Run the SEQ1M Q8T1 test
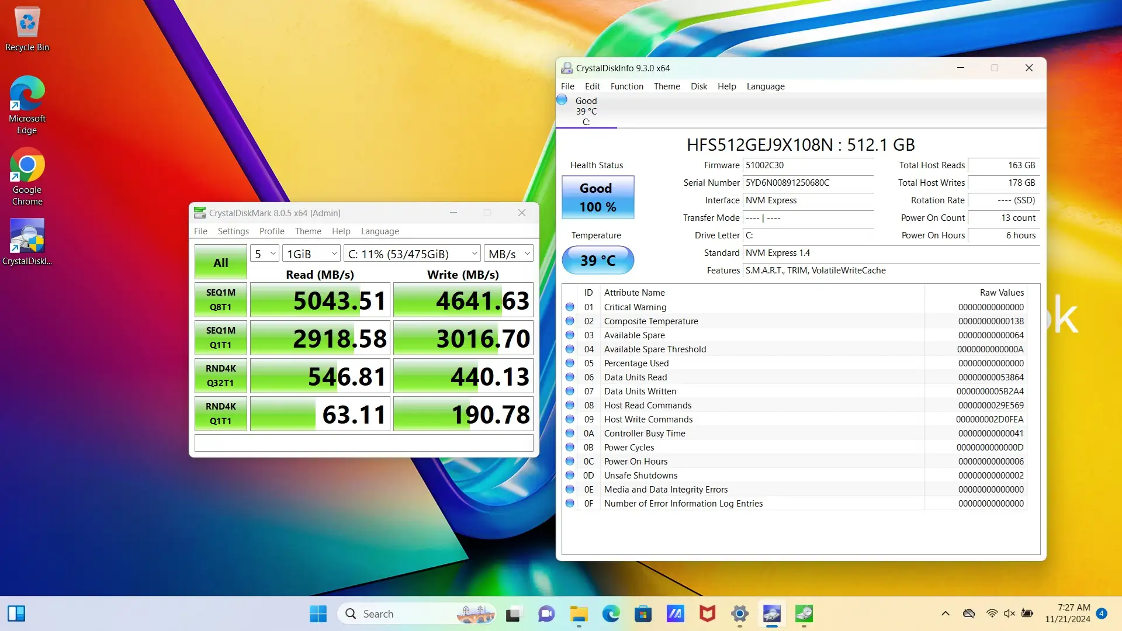 point(221,300)
